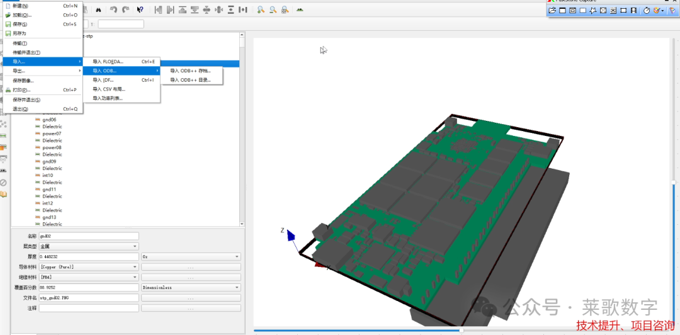Click the align right edges toolbar icon

171,9
